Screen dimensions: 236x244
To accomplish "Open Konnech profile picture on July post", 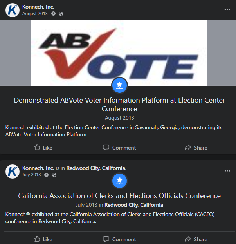I will pyautogui.click(x=13, y=171).
